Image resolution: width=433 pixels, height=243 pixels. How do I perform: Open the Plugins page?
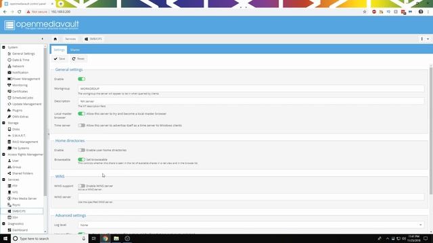17,111
